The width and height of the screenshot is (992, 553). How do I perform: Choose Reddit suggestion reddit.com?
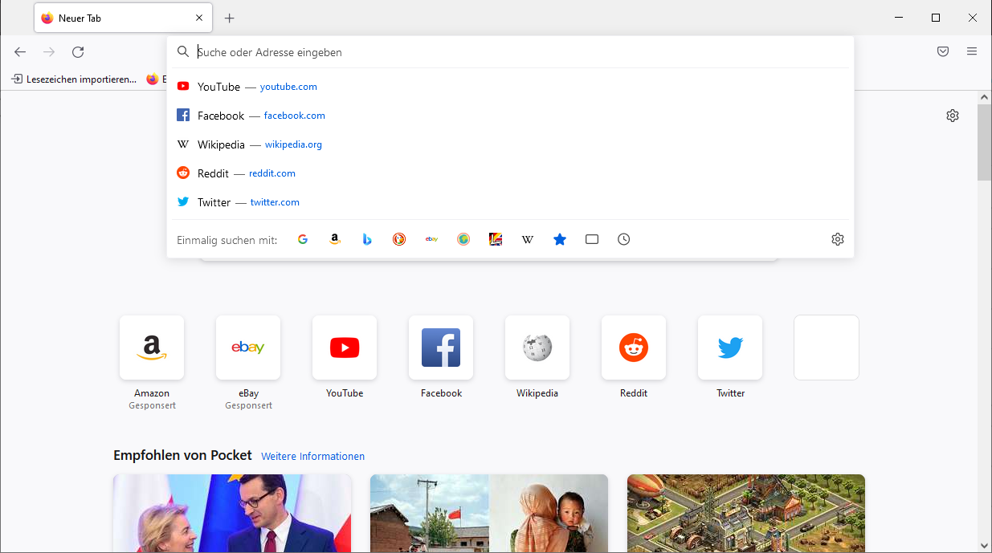tap(511, 173)
